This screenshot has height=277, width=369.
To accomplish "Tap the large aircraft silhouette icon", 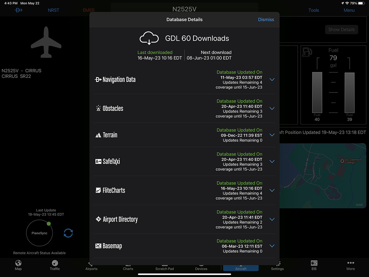I will click(46, 42).
